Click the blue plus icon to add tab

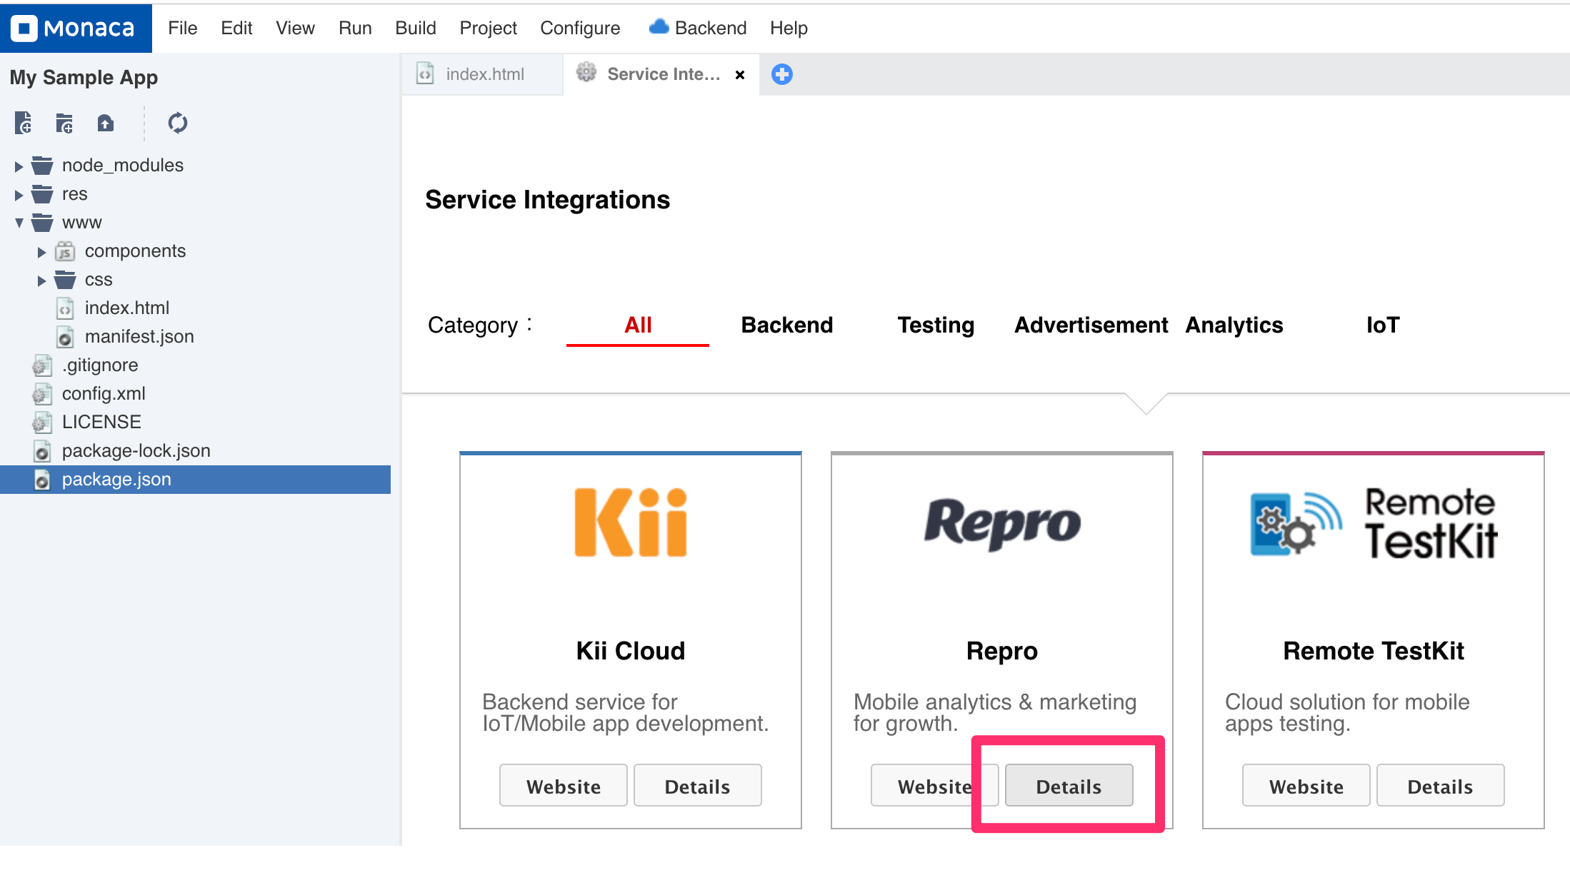[782, 74]
